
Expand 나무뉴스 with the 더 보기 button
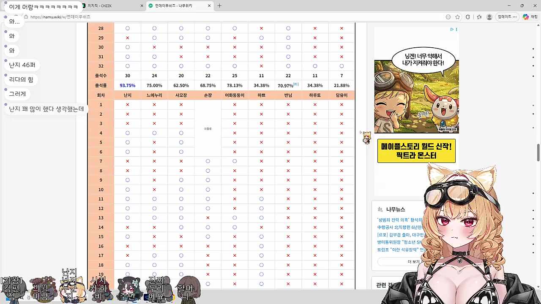click(413, 262)
